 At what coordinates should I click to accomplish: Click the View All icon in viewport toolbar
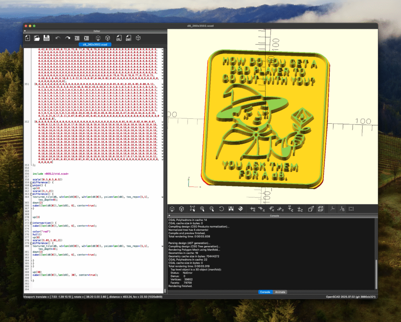click(x=192, y=209)
